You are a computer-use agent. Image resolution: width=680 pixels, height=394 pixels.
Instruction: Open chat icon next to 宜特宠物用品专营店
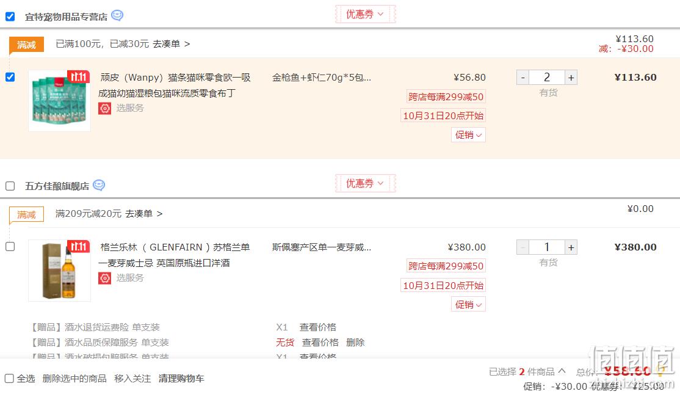click(117, 16)
